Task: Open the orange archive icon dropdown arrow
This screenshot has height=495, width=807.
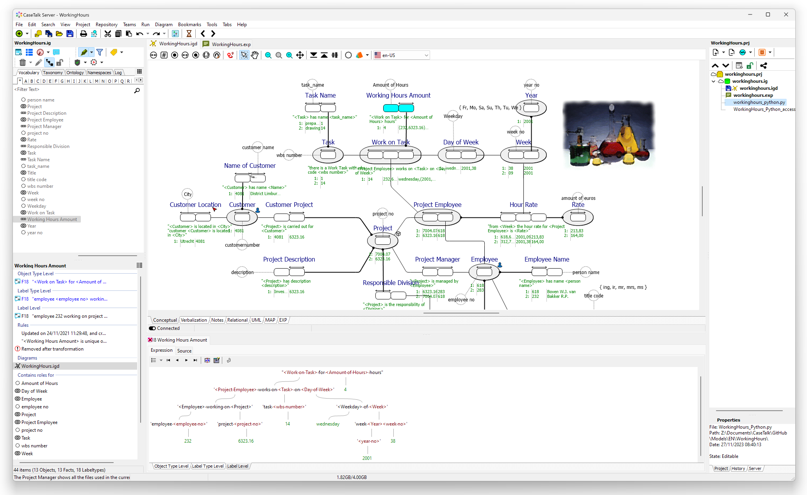Action: pyautogui.click(x=770, y=53)
